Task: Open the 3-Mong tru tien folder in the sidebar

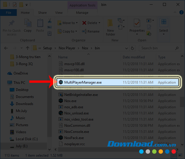Action: [x=28, y=57]
